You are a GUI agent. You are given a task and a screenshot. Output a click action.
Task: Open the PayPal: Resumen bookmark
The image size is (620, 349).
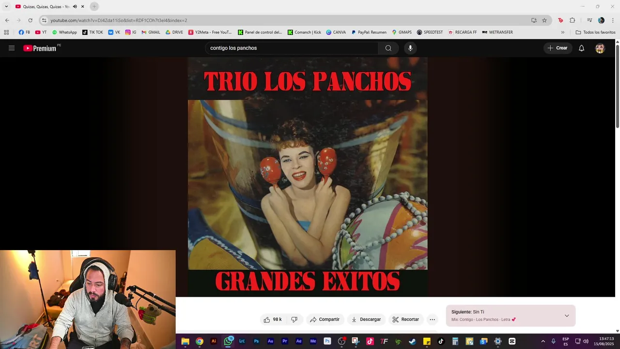pyautogui.click(x=369, y=32)
